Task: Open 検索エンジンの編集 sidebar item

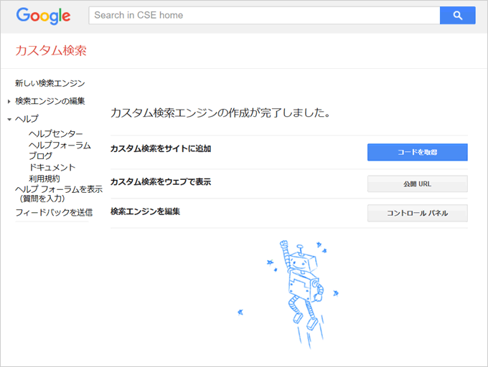Action: 50,101
